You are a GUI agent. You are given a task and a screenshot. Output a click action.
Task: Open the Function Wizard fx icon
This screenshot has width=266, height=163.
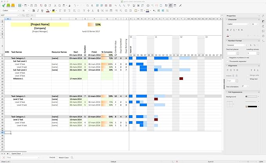point(24,15)
